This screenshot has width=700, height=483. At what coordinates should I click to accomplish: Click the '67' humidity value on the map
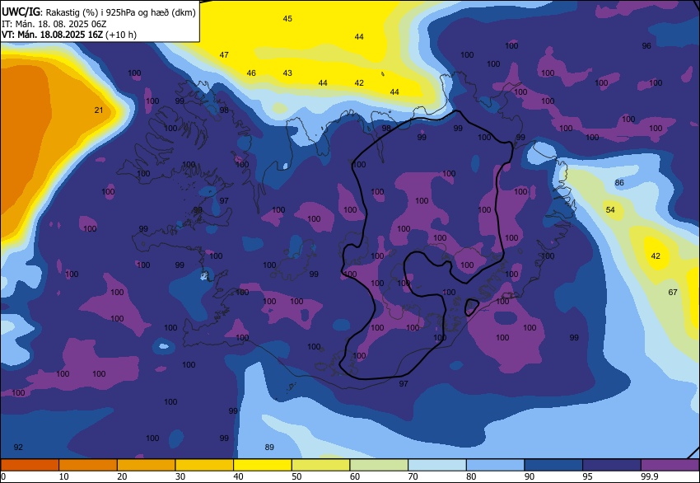(x=673, y=293)
